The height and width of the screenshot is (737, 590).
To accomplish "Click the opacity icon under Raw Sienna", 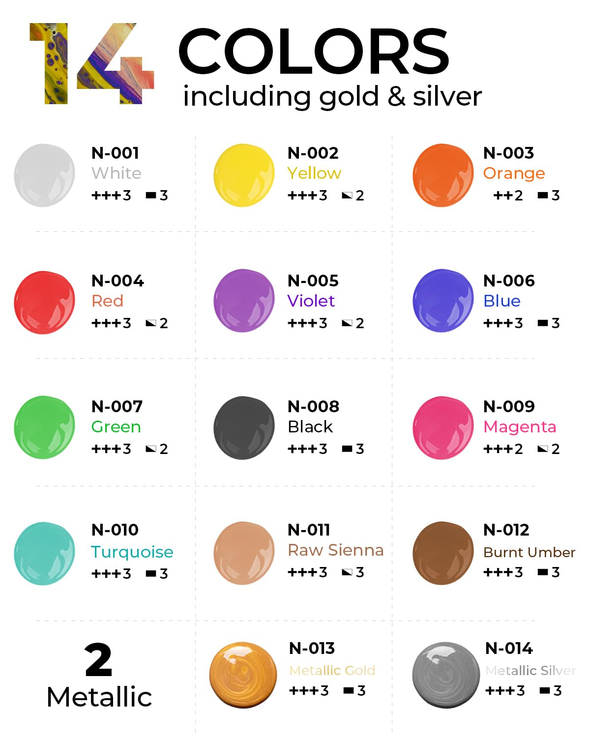I will 347,572.
